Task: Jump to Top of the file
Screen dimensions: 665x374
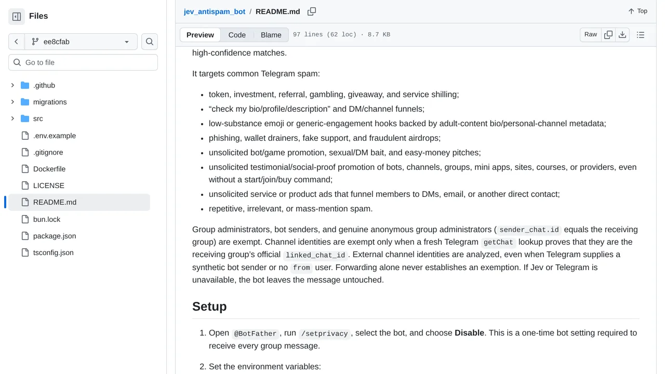Action: pyautogui.click(x=637, y=11)
